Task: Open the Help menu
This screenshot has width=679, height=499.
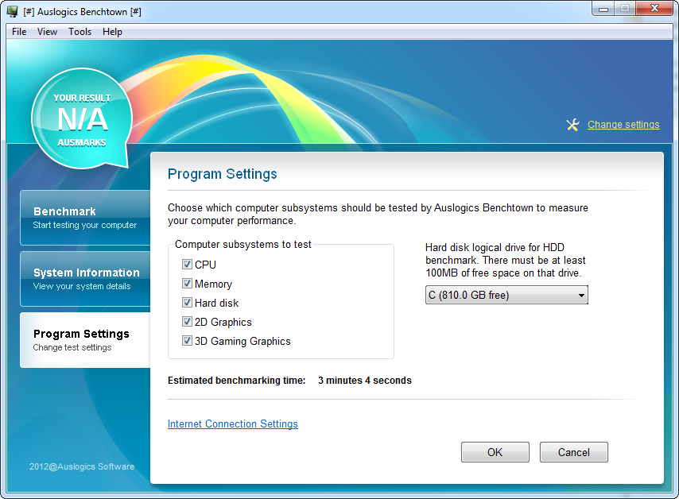Action: [x=112, y=32]
